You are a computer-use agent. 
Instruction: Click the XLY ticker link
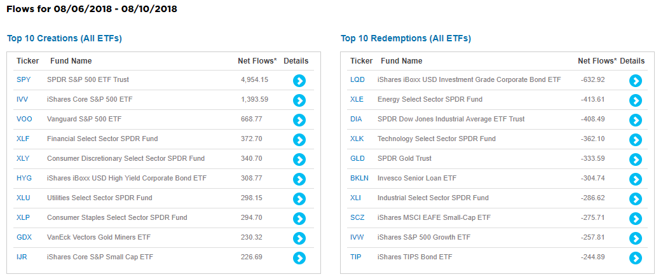(x=23, y=158)
